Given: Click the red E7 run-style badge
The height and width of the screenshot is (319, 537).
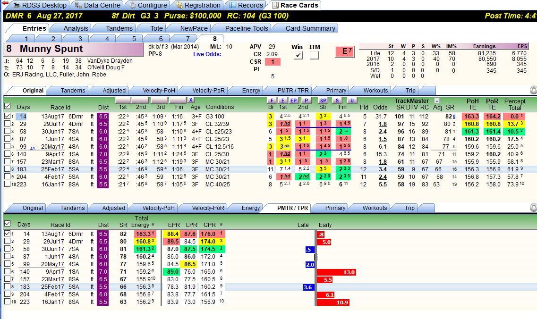Looking at the screenshot, I should pyautogui.click(x=345, y=52).
